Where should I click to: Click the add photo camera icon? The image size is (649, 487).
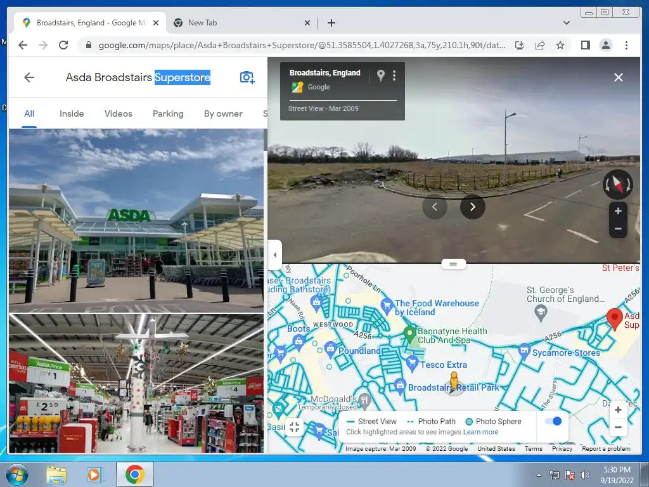pos(247,77)
